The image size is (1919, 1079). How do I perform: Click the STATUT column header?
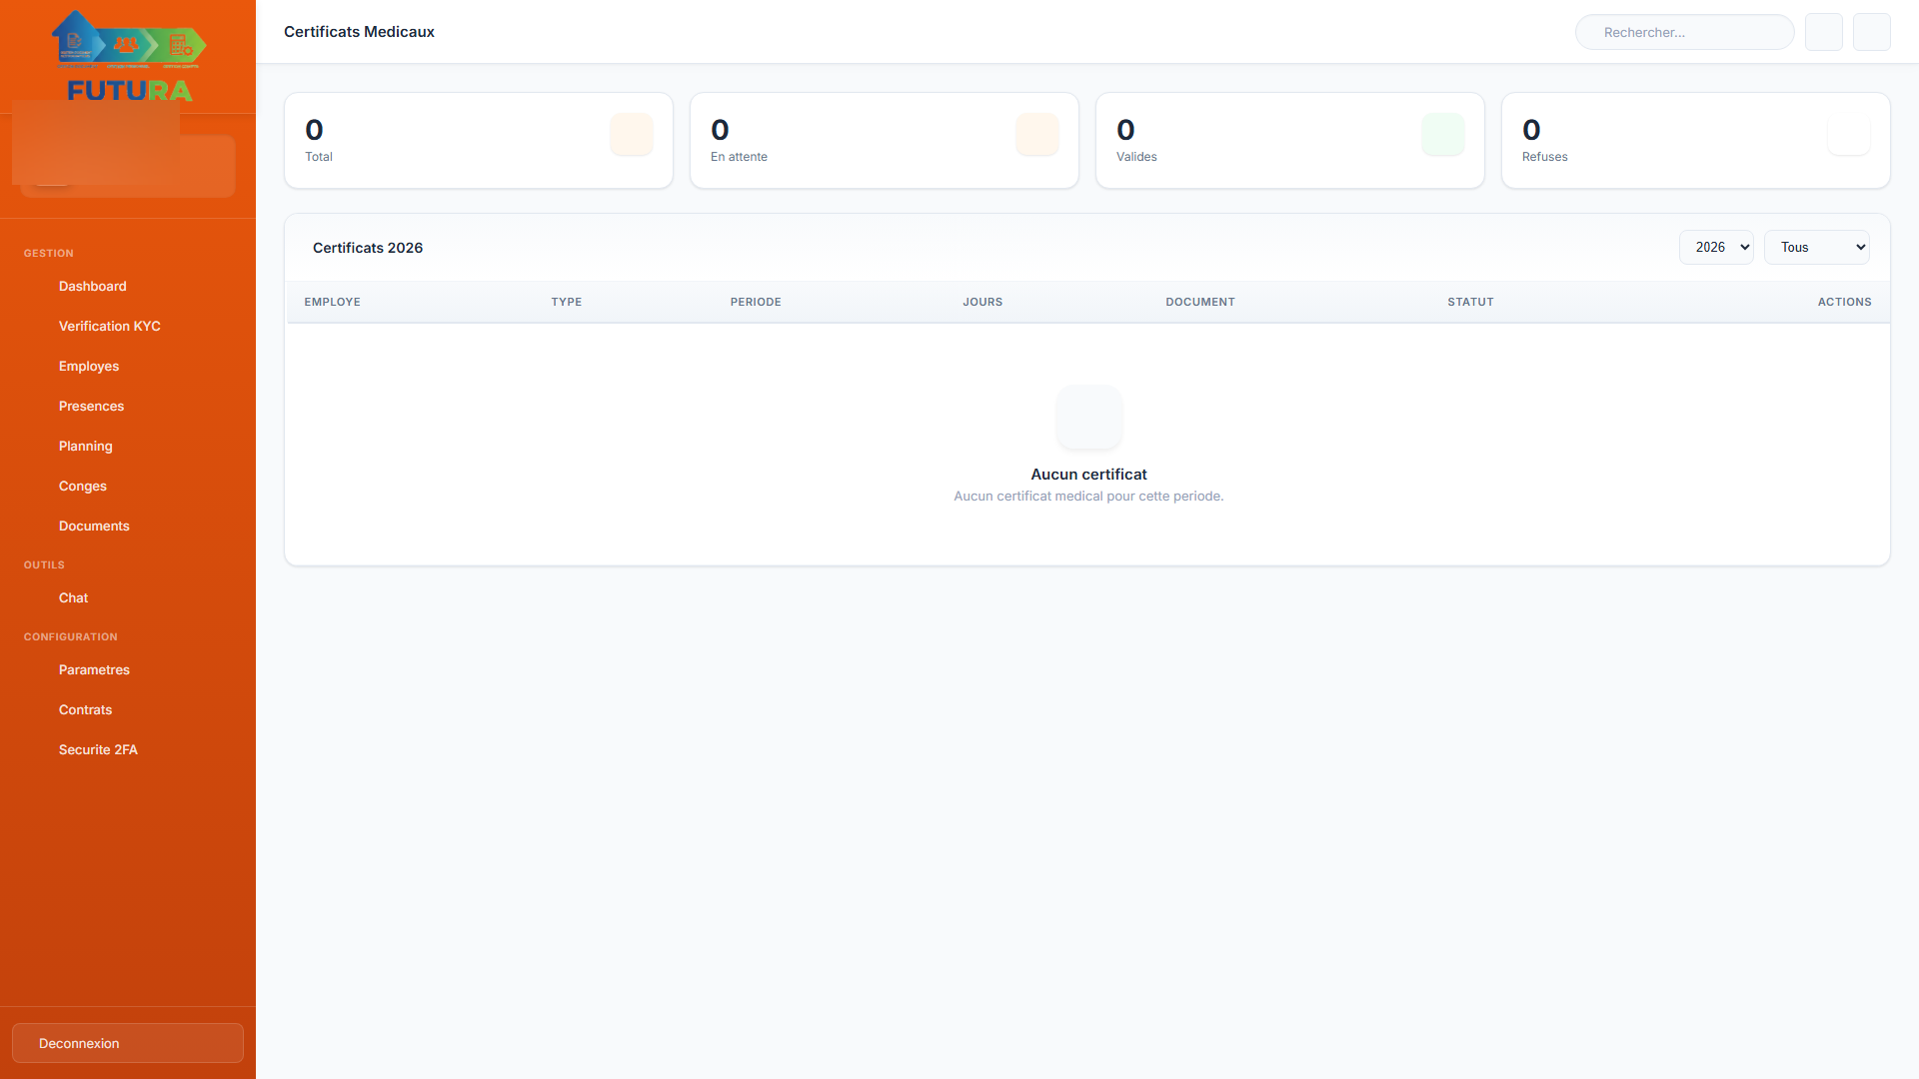(1470, 302)
